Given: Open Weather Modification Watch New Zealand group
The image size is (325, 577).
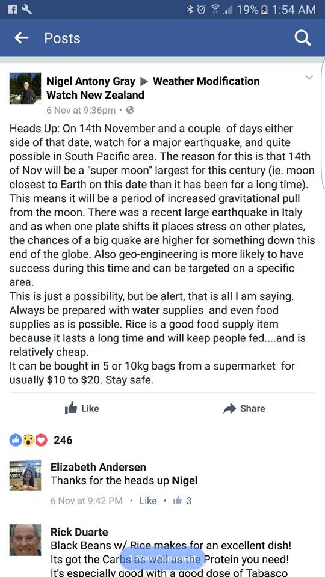Looking at the screenshot, I should pyautogui.click(x=153, y=88).
